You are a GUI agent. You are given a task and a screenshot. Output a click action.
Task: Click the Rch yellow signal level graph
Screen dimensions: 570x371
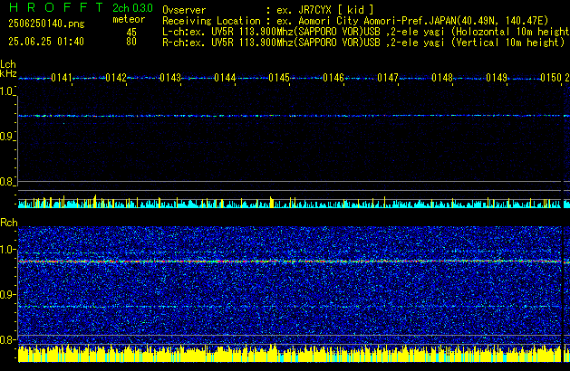pyautogui.click(x=290, y=354)
